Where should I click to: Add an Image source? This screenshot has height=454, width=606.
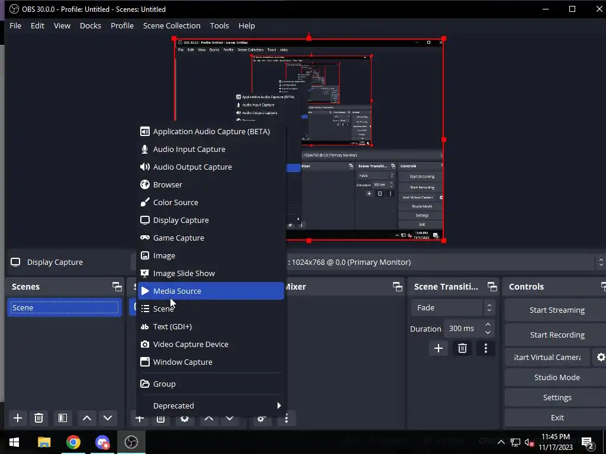pos(211,256)
